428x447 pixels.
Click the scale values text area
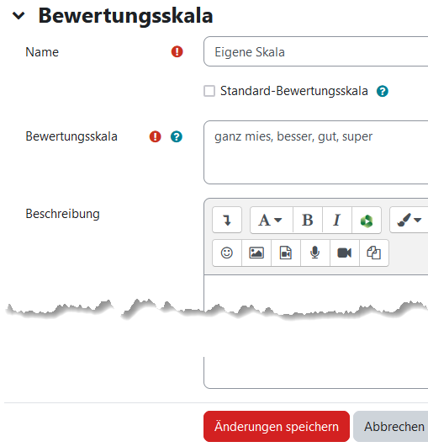click(x=316, y=152)
